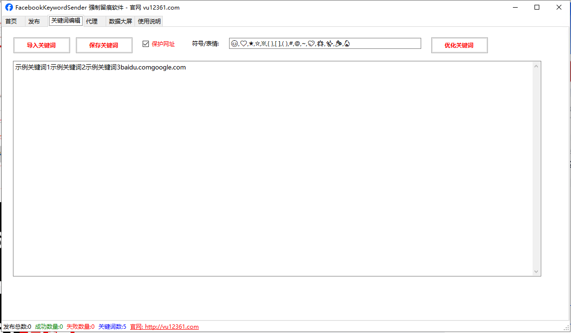Image resolution: width=571 pixels, height=333 pixels.
Task: Minimize the FacebookKeywordSender window
Action: 515,7
